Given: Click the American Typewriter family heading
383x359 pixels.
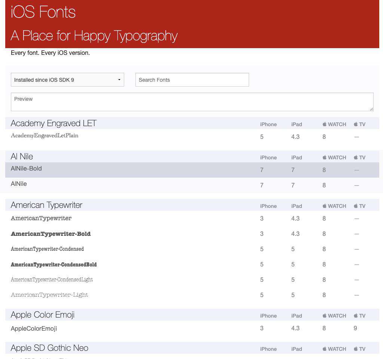Looking at the screenshot, I should coord(46,205).
